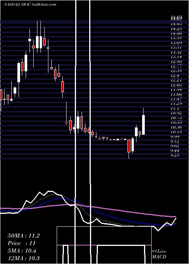Click the 9.99 price axis label
Screen dimensions: 189x264
175,137
